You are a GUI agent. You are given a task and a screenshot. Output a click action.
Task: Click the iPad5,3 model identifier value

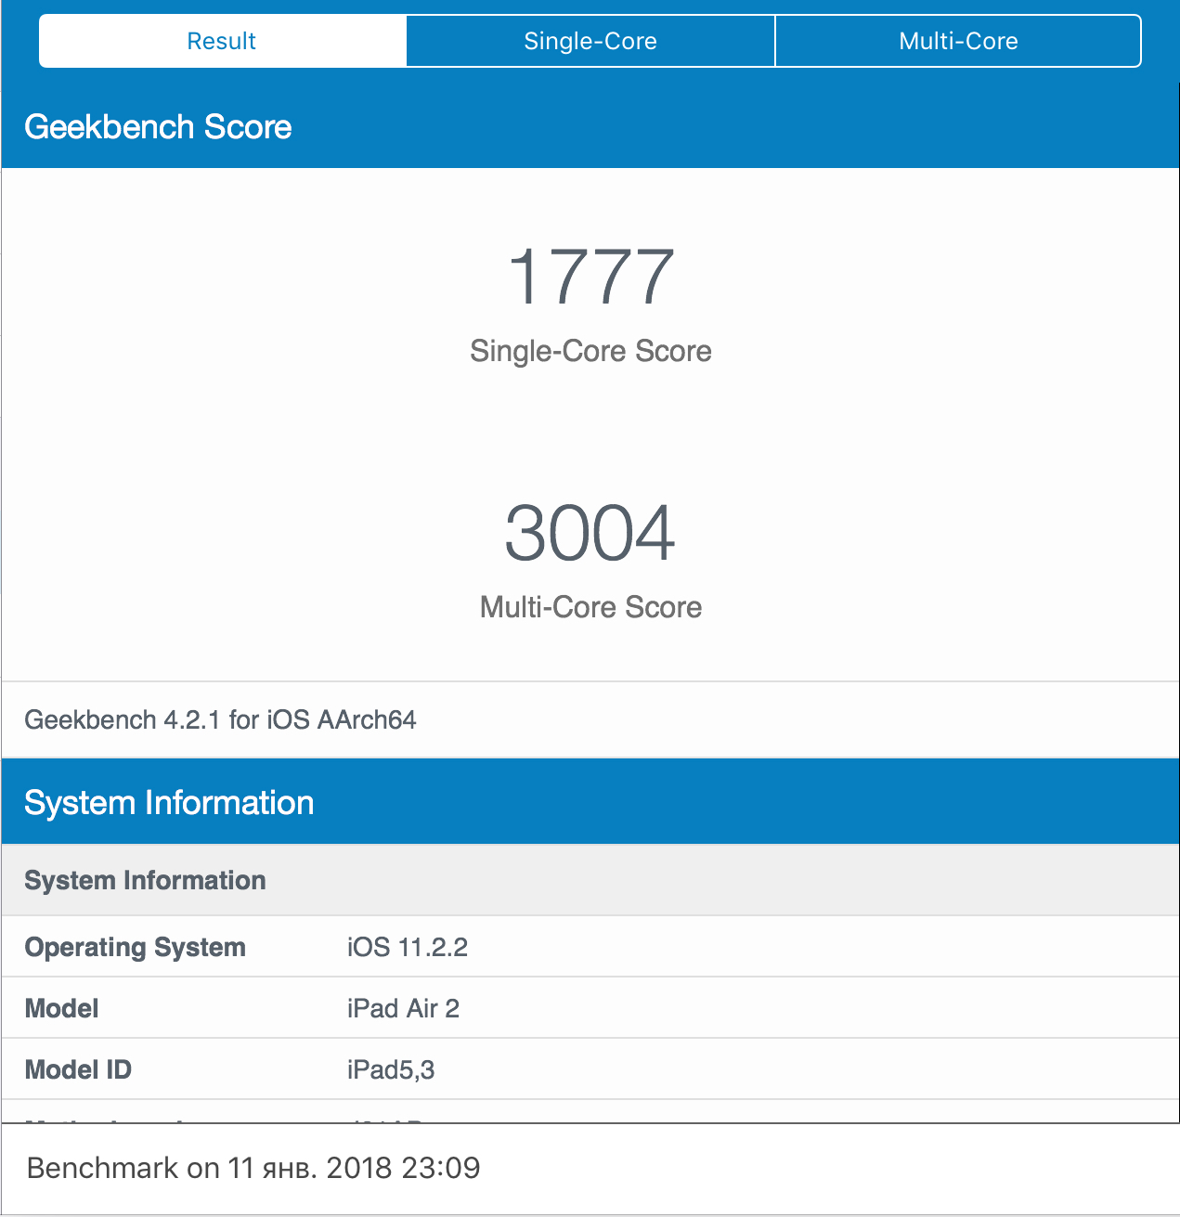(x=391, y=1070)
